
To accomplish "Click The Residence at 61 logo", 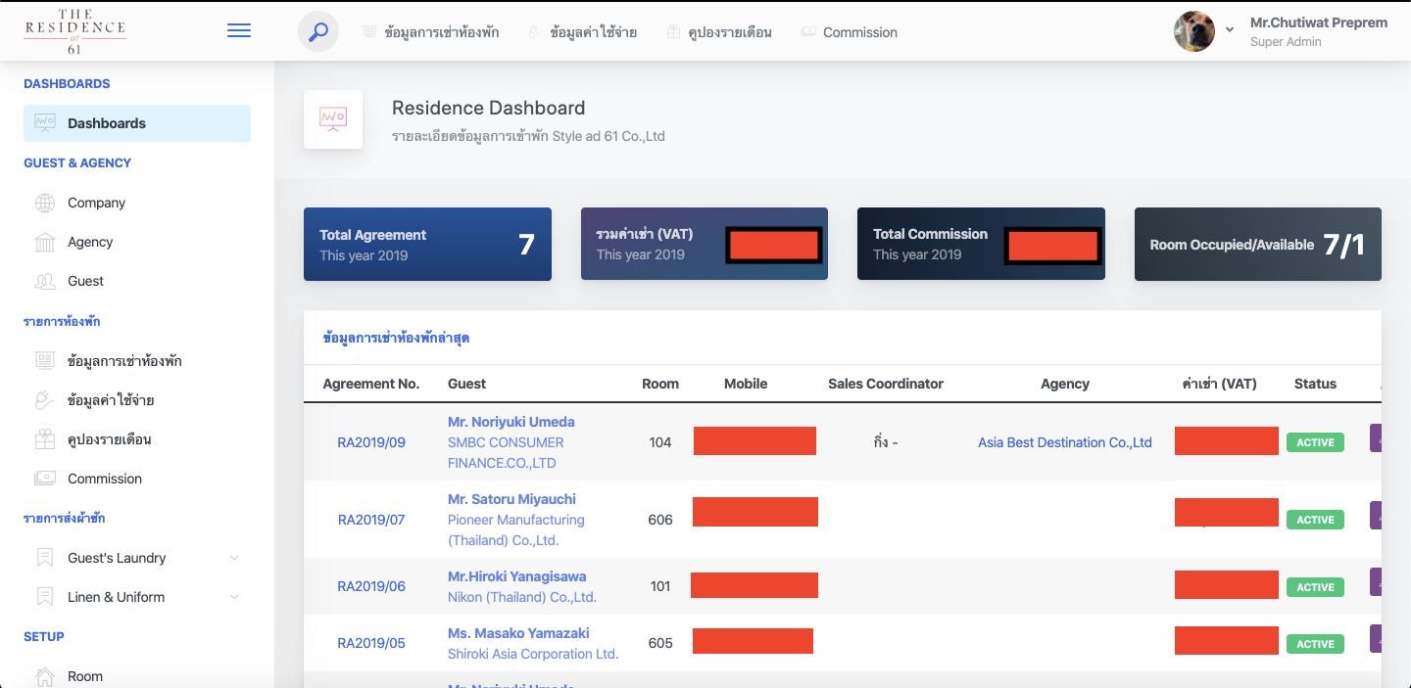I will (x=74, y=31).
